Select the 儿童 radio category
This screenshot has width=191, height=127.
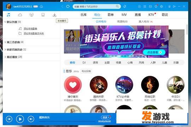click(x=164, y=62)
